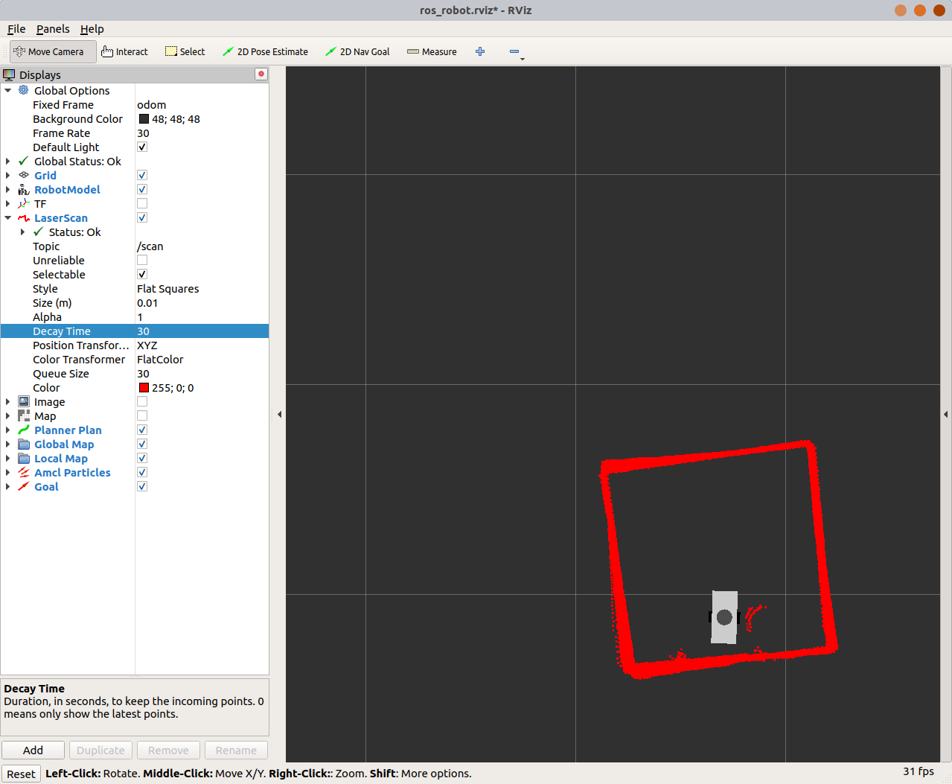Expand the Status: Ok subnode
The height and width of the screenshot is (784, 952).
(22, 232)
